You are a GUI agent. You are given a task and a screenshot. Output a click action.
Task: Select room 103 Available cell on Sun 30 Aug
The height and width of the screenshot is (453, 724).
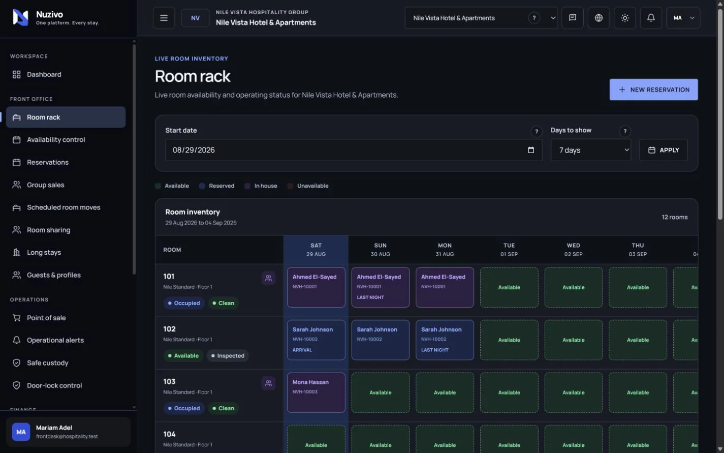pyautogui.click(x=381, y=392)
